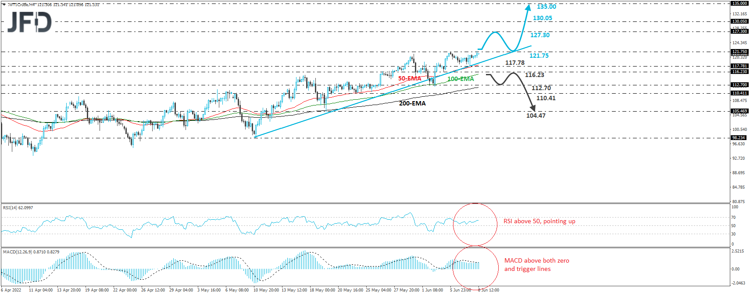Click the 130.050 price tag on axis
This screenshot has height=295, width=750.
coord(739,21)
